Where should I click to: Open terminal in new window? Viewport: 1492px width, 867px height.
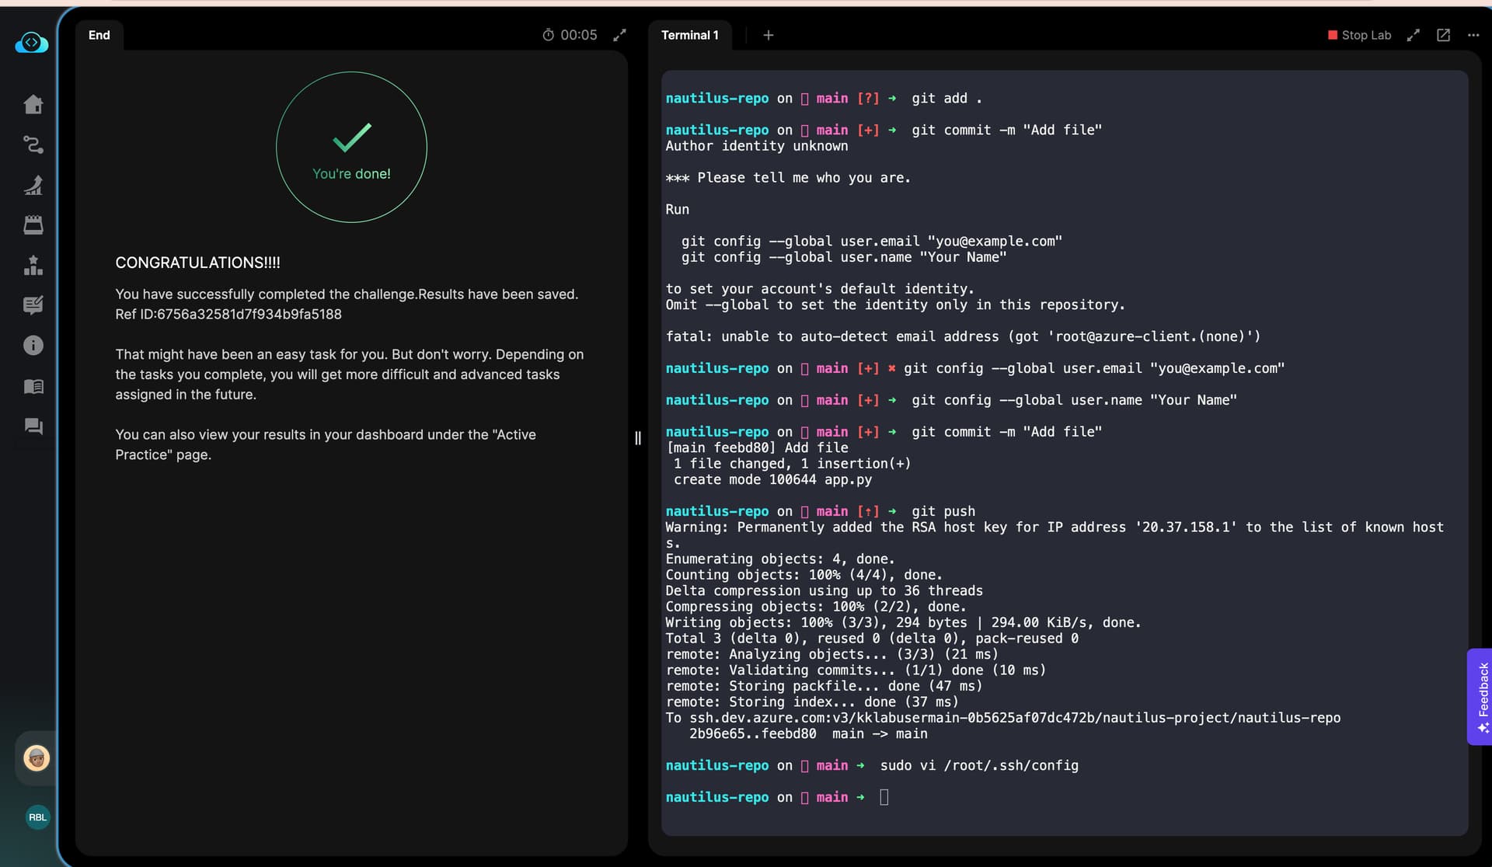pos(1443,35)
